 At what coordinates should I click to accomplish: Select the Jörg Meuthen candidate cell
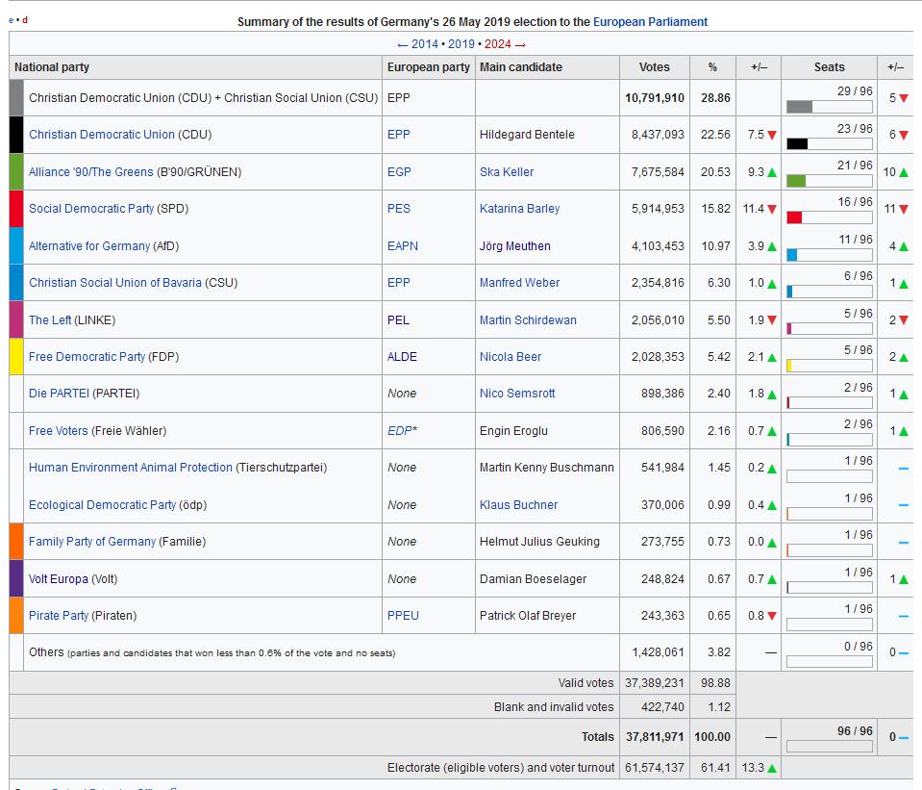(x=547, y=246)
